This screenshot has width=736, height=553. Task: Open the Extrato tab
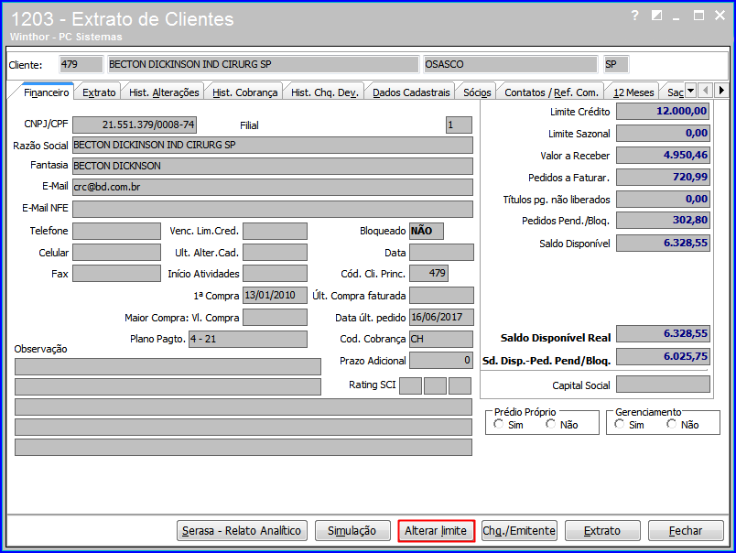point(99,92)
